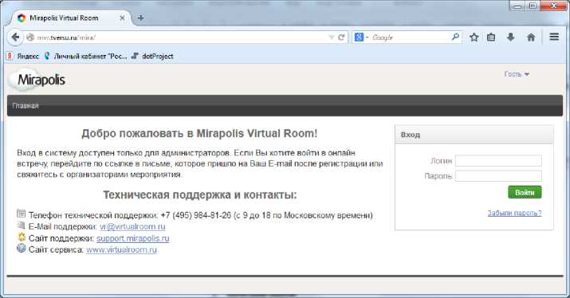The height and width of the screenshot is (298, 570).
Task: Click the search magnifier icon
Action: (x=455, y=37)
